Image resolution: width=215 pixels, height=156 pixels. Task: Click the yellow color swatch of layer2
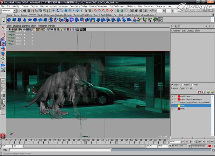179,106
